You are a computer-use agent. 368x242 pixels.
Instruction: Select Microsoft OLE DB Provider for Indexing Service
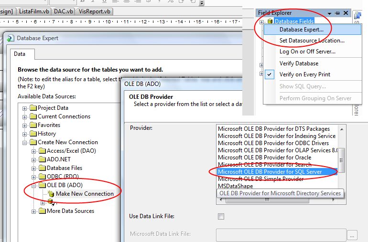click(277, 136)
